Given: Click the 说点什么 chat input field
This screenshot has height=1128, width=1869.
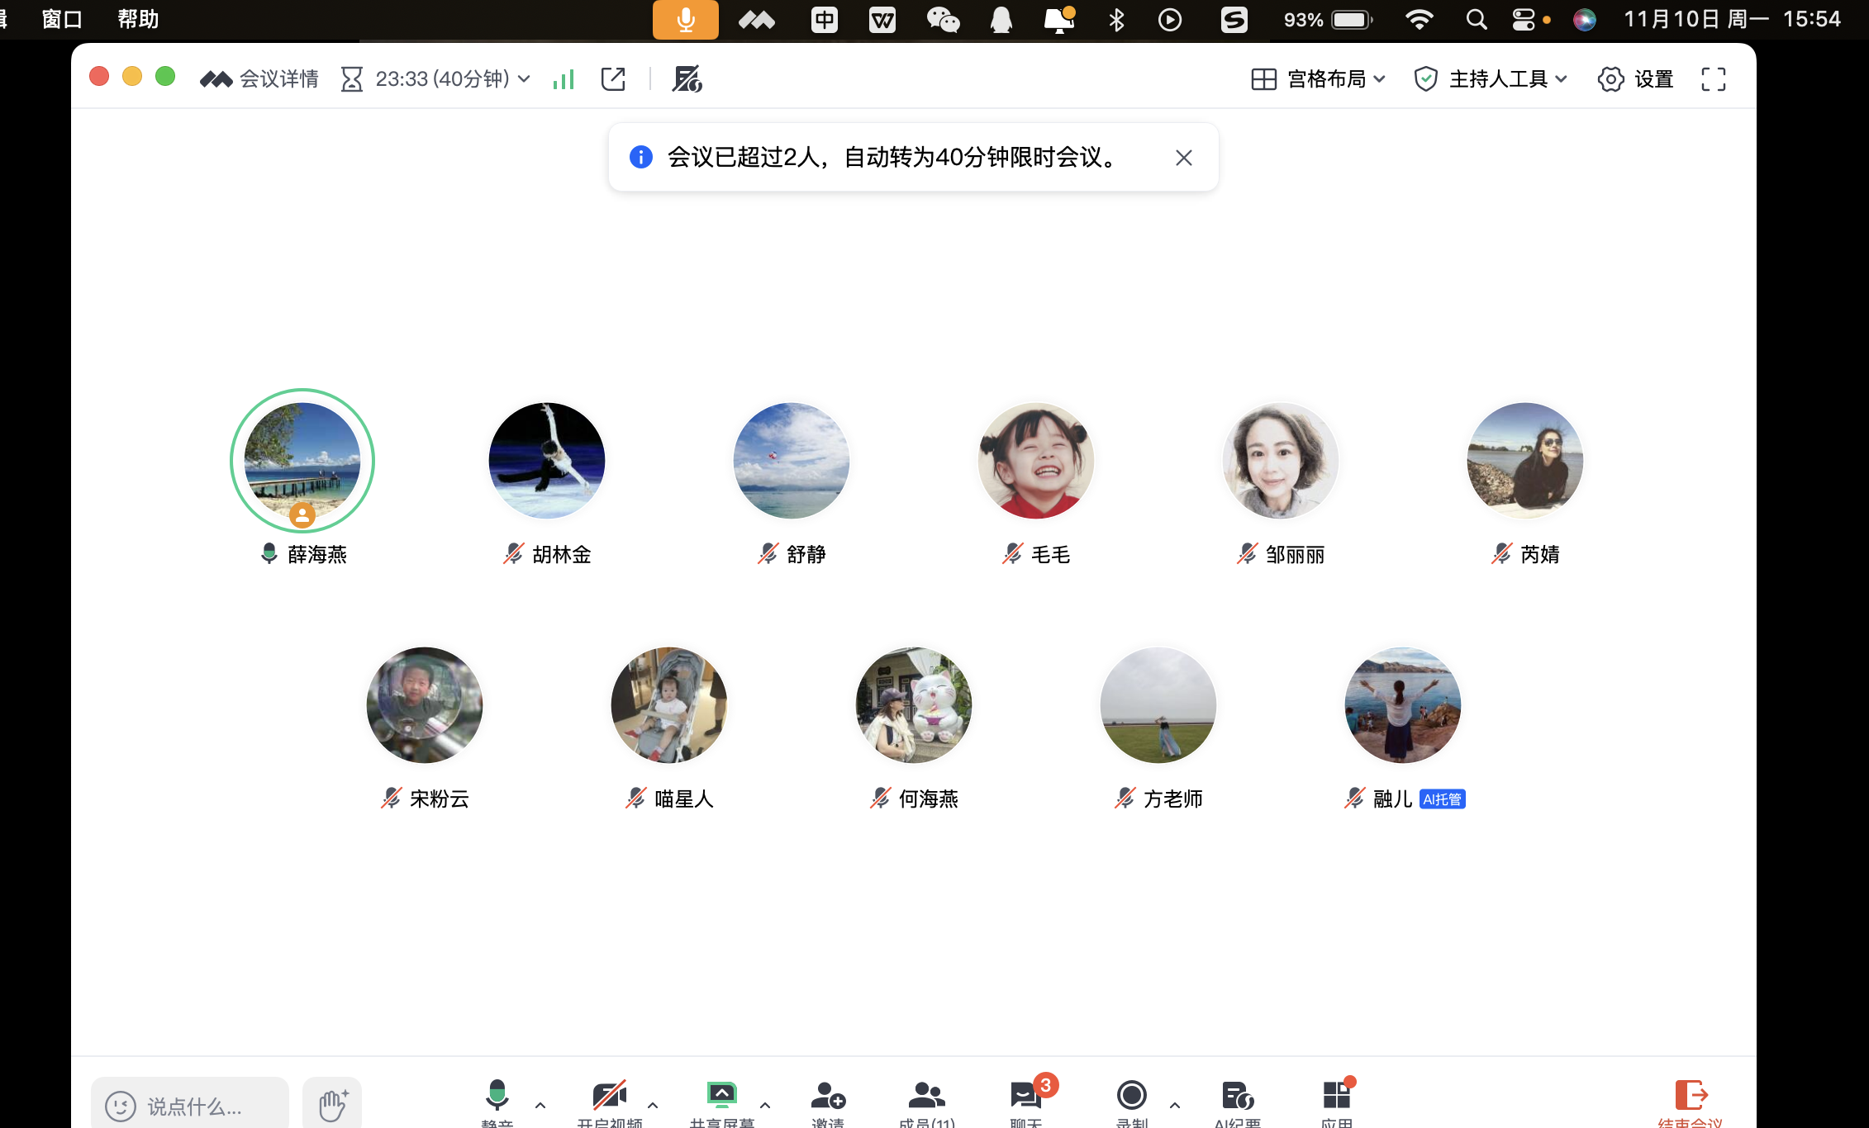Looking at the screenshot, I should coord(190,1107).
